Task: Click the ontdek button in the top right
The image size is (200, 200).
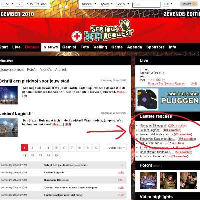Action: (x=188, y=4)
